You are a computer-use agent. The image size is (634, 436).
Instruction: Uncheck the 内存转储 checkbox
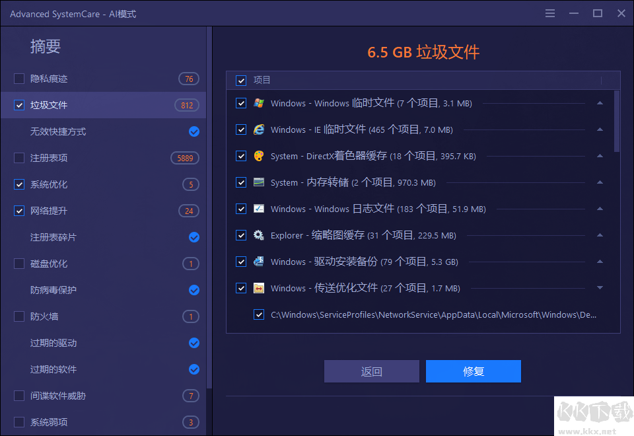click(x=241, y=182)
